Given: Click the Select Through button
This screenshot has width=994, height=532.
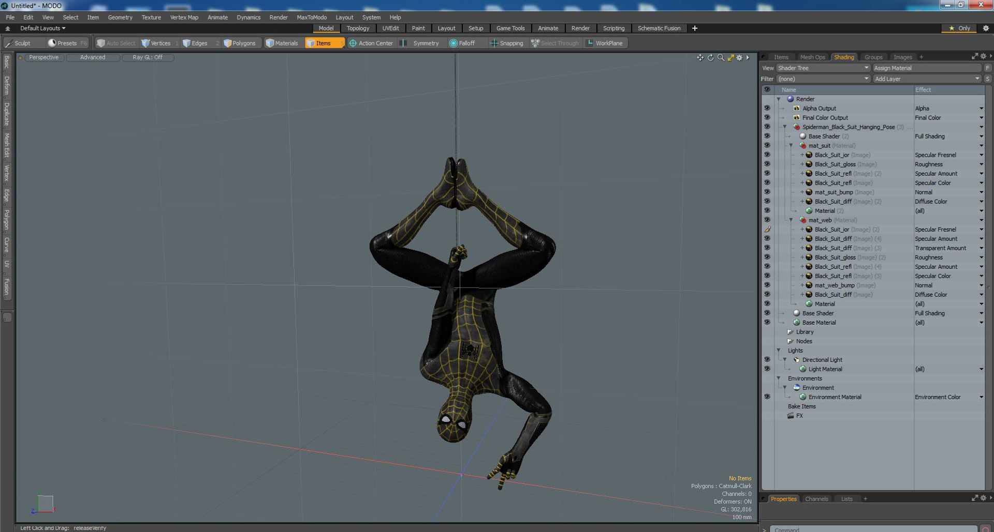Looking at the screenshot, I should (x=554, y=43).
